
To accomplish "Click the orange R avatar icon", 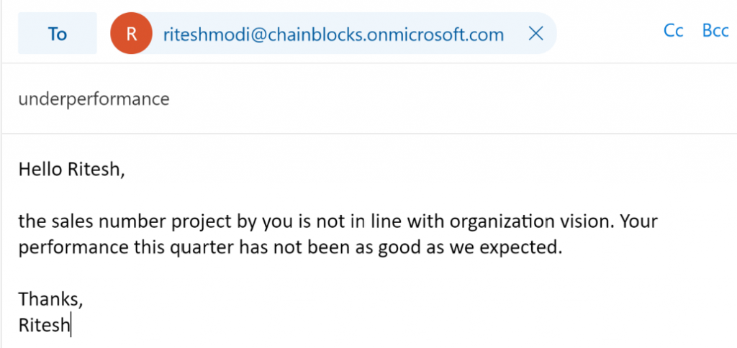I will (x=131, y=34).
